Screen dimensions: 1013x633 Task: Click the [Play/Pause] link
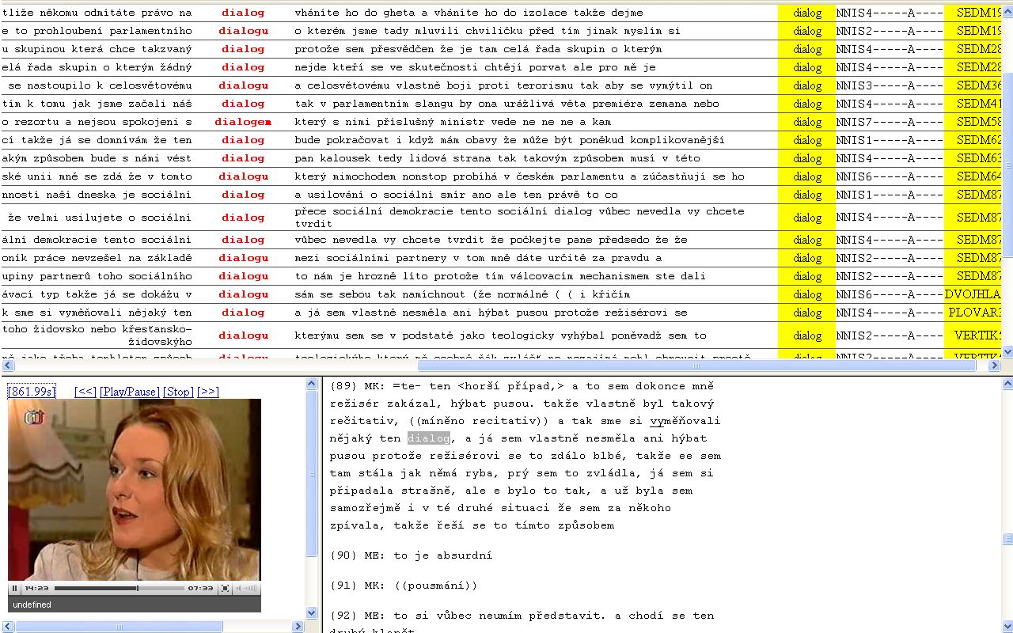coord(130,392)
